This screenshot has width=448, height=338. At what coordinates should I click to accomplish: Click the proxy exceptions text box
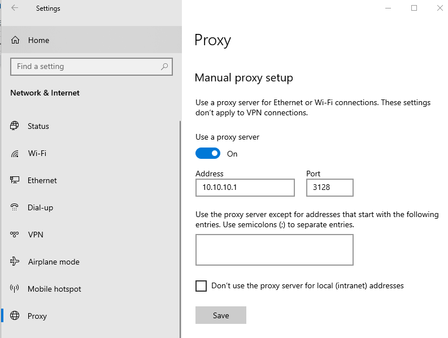(274, 250)
